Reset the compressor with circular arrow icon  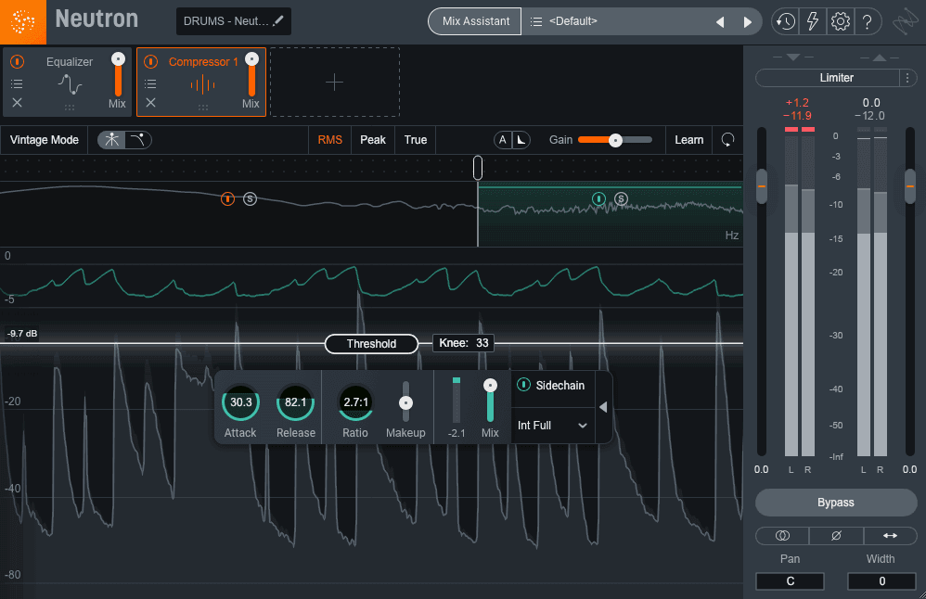point(727,140)
